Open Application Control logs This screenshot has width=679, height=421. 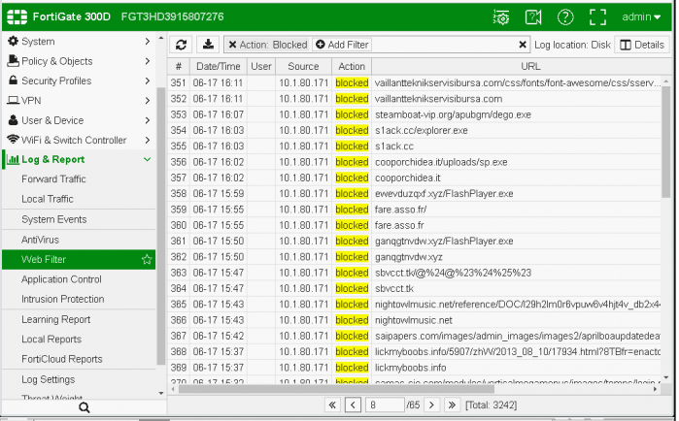(61, 279)
